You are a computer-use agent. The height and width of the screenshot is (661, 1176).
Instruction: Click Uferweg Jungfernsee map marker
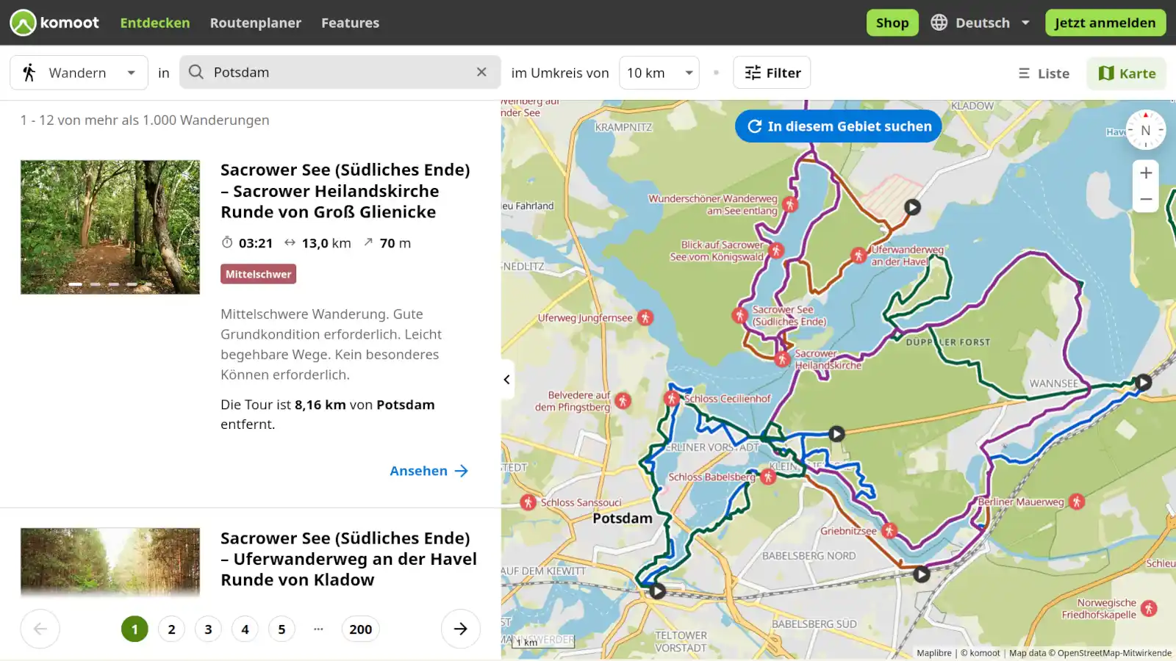coord(645,317)
